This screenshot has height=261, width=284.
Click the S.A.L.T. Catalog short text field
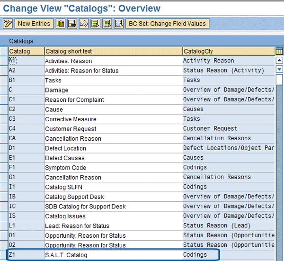pyautogui.click(x=113, y=255)
